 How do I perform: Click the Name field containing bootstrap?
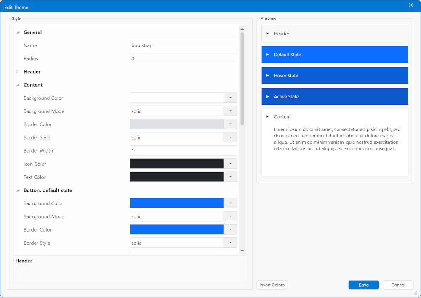click(183, 45)
